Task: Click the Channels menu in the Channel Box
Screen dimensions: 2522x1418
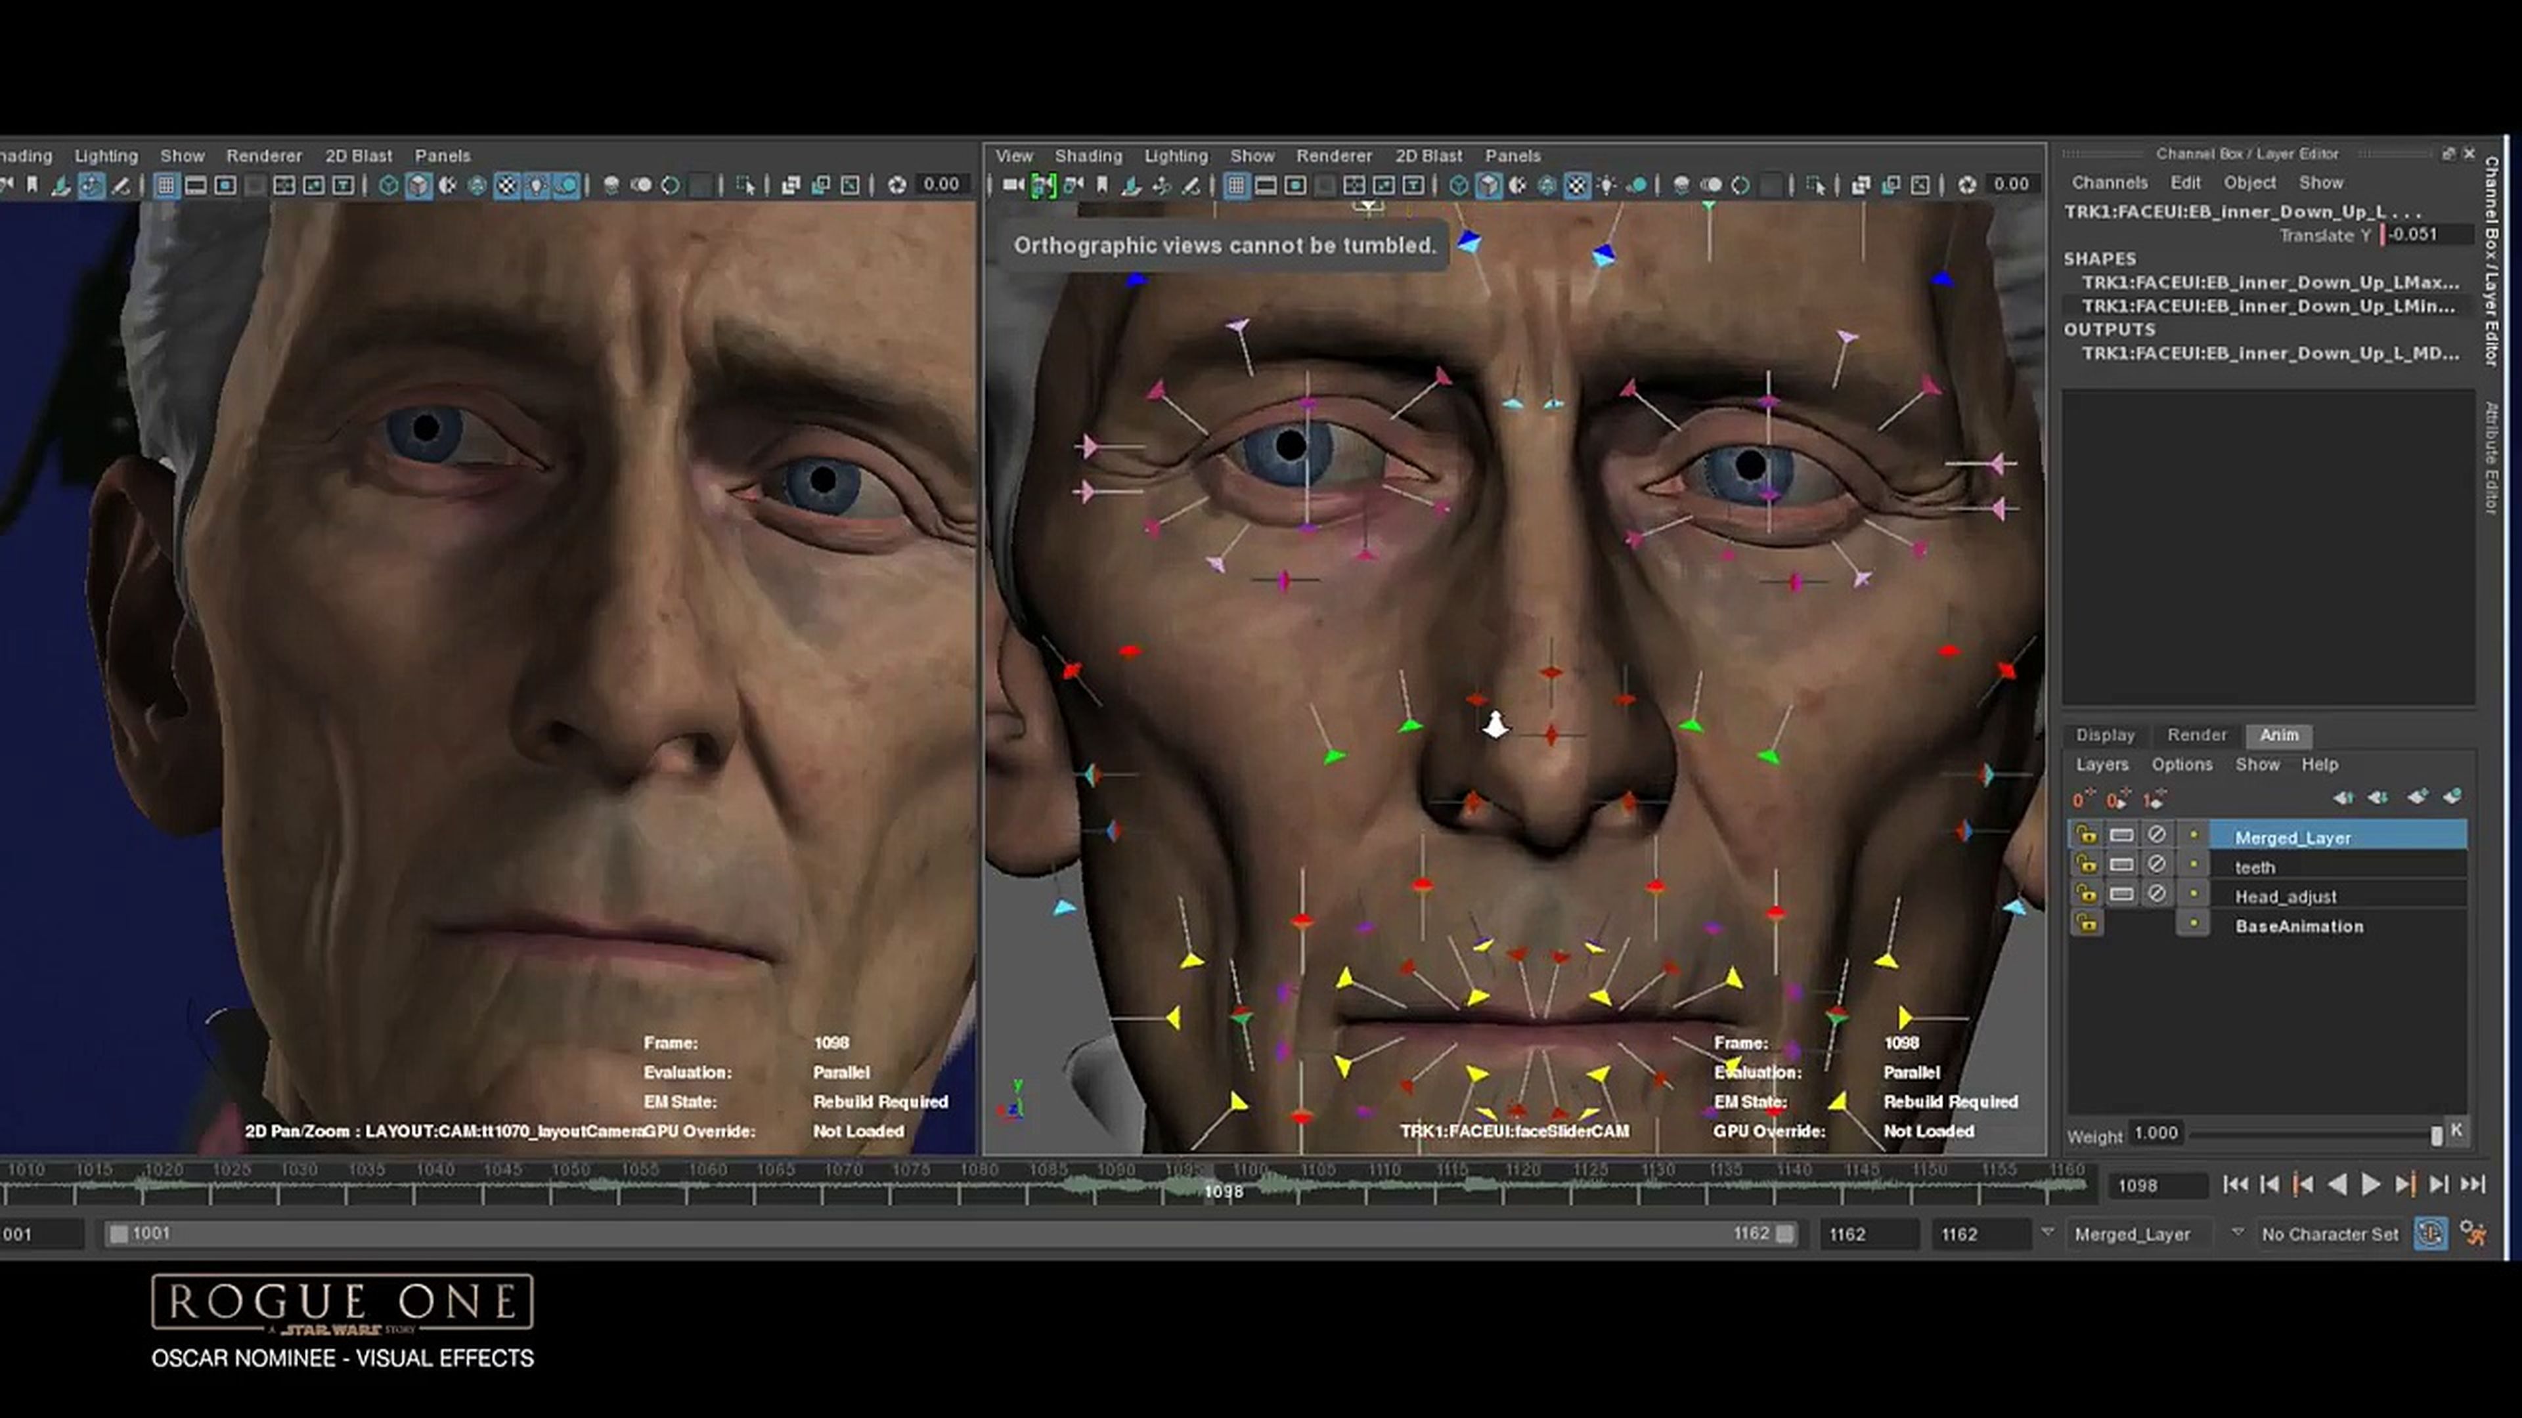Action: 2110,182
